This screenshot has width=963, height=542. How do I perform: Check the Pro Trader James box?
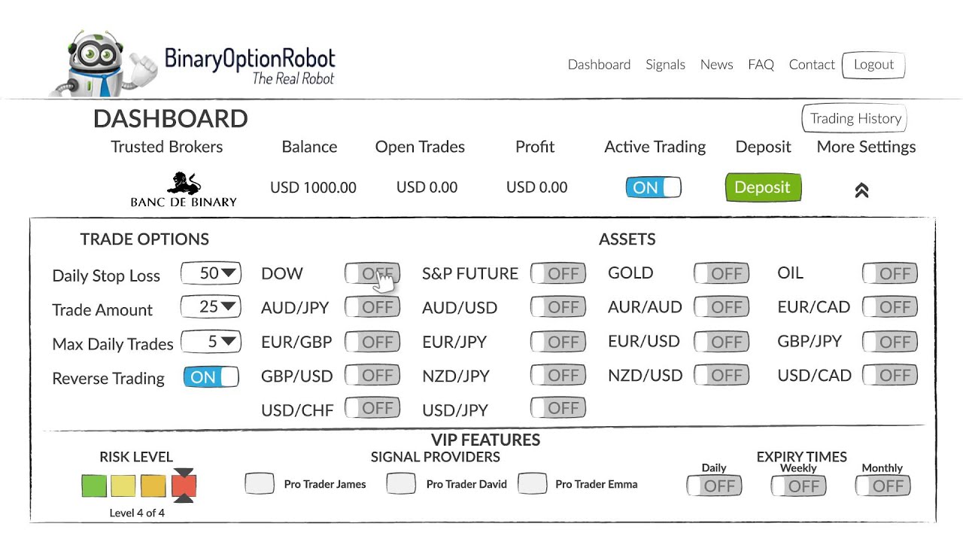[x=260, y=483]
